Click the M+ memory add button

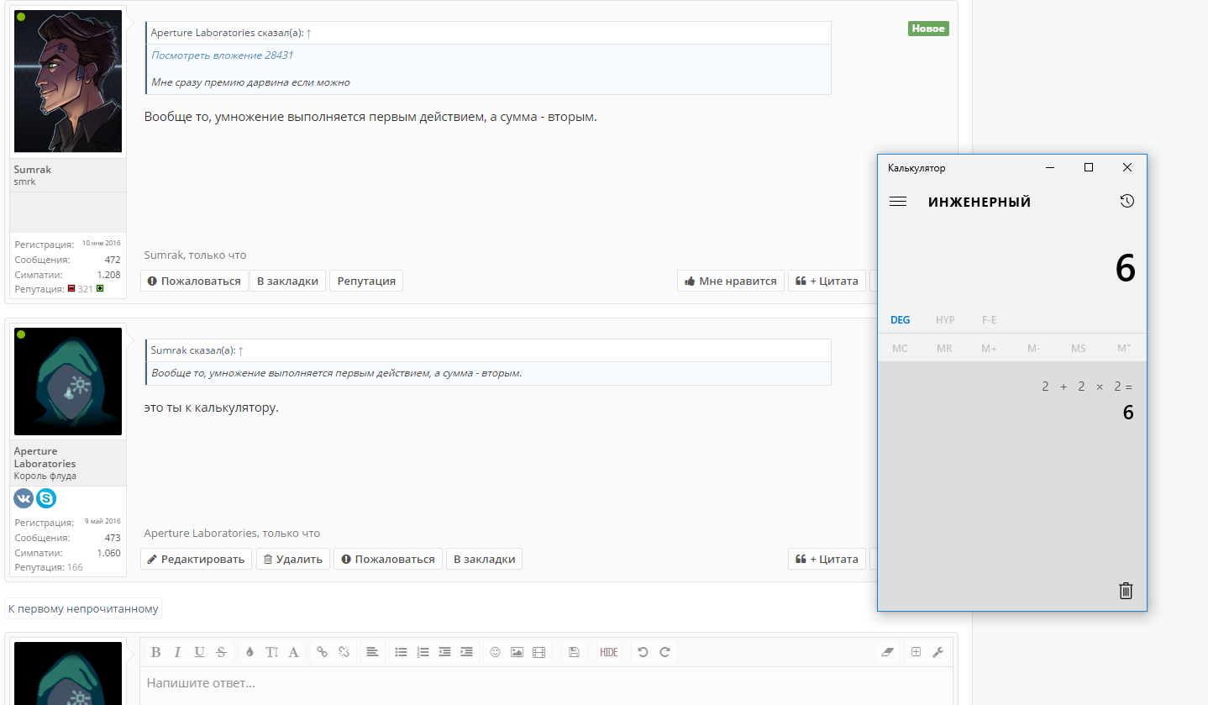click(x=989, y=348)
